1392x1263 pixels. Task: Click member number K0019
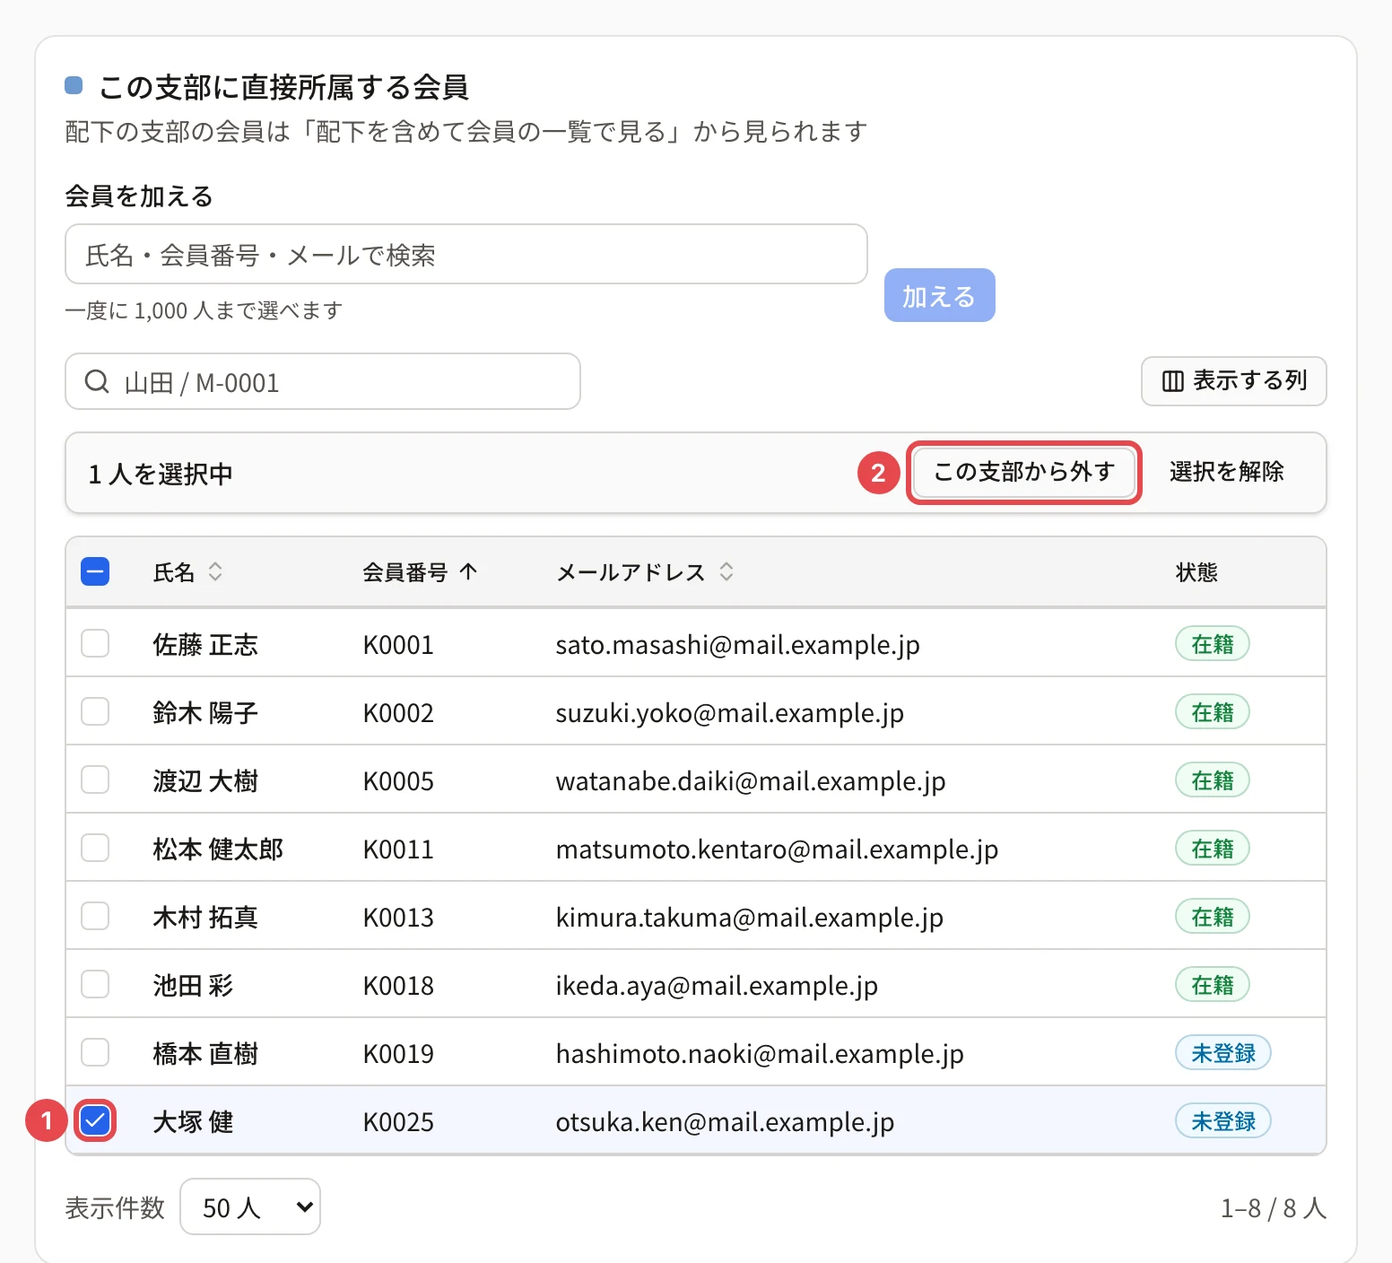click(x=398, y=1054)
